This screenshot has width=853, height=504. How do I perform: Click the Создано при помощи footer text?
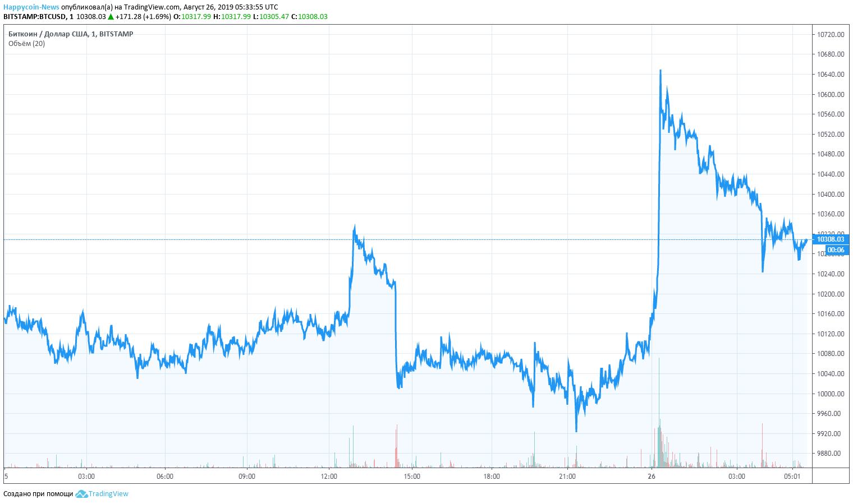(x=38, y=494)
